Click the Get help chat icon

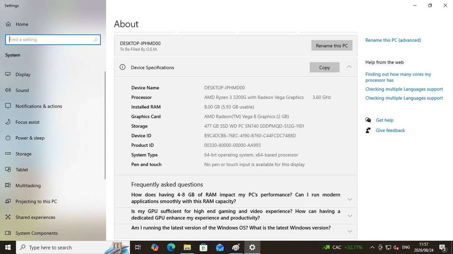[x=368, y=120]
